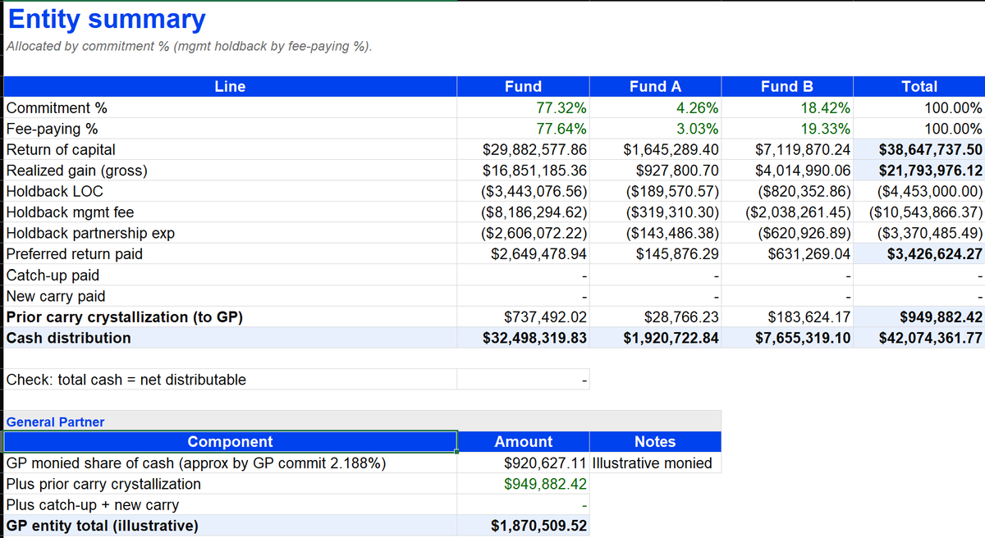Select the cell showing $927,800.70
Viewport: 985px width, 538px height.
[655, 171]
